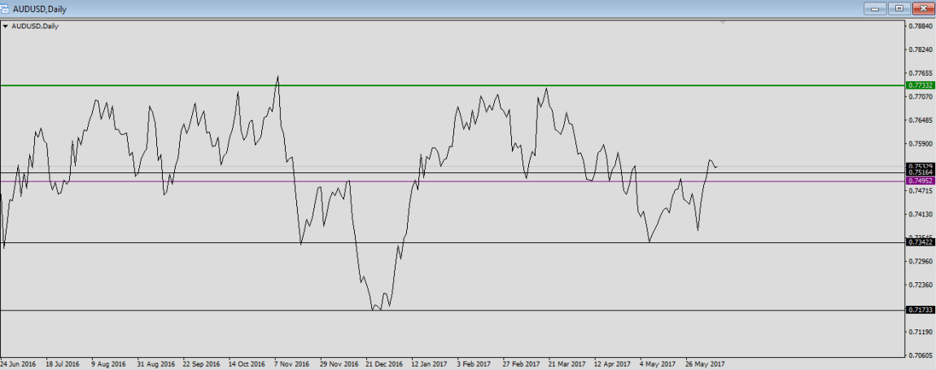Click the 27 Feb 2017 date label
This screenshot has height=370, width=936.
coord(521,363)
